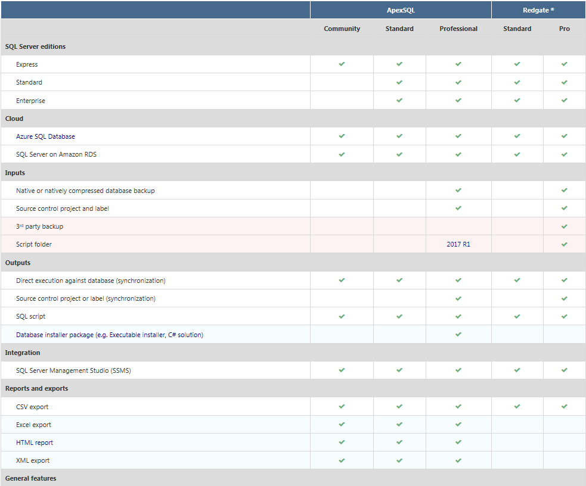Click SQL Server on Amazon RDS label

(56, 154)
